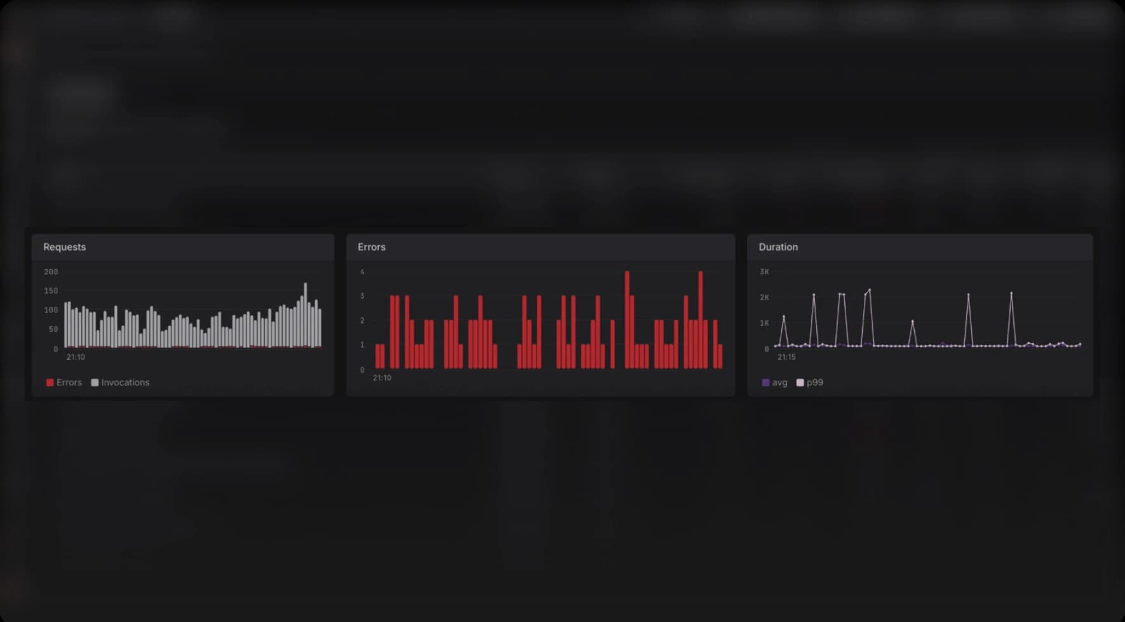Click the 4 axis label in Errors chart

(362, 272)
